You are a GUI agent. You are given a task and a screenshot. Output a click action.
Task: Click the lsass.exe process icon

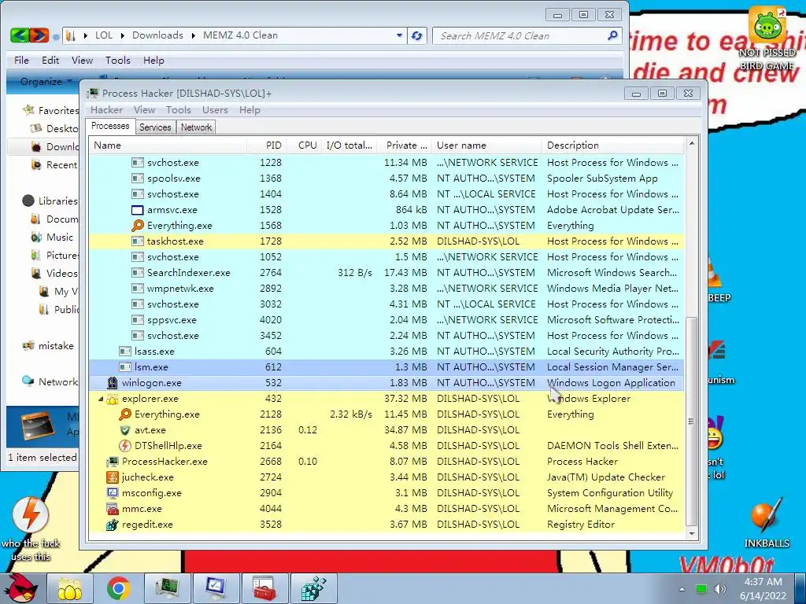(x=125, y=352)
